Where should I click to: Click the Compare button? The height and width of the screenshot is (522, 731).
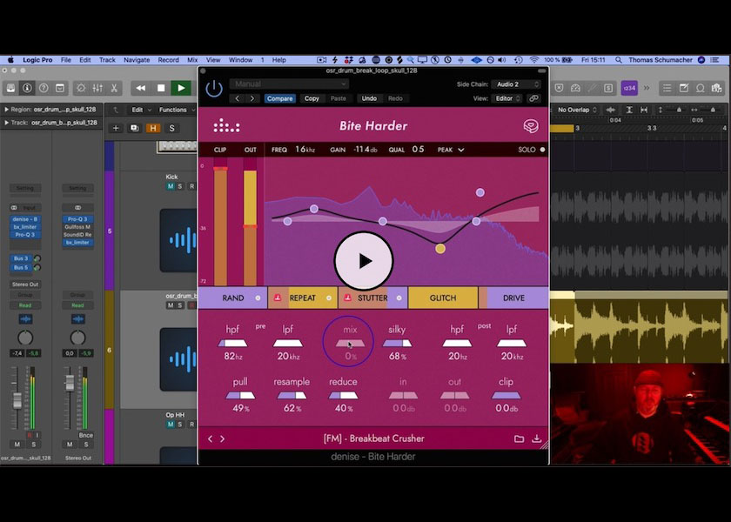279,98
